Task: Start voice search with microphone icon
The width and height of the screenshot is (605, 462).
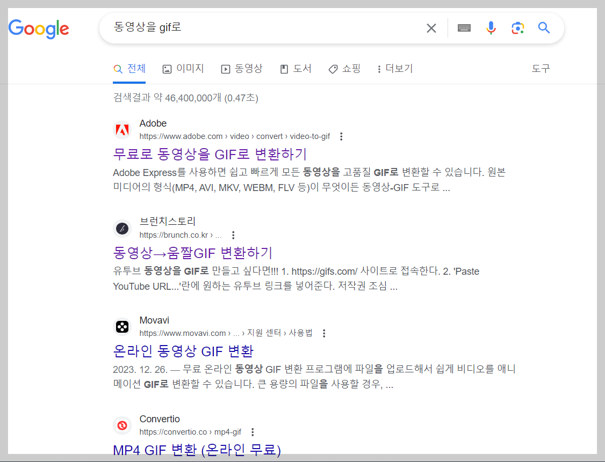Action: (491, 28)
